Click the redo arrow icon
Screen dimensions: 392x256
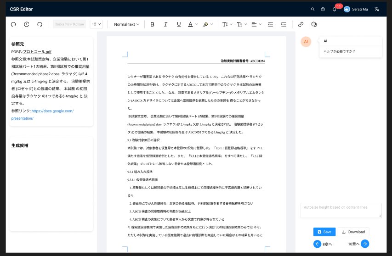(x=40, y=24)
